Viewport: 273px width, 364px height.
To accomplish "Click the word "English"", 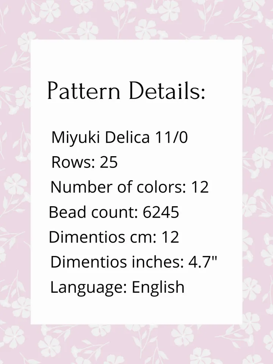I will point(158,287).
